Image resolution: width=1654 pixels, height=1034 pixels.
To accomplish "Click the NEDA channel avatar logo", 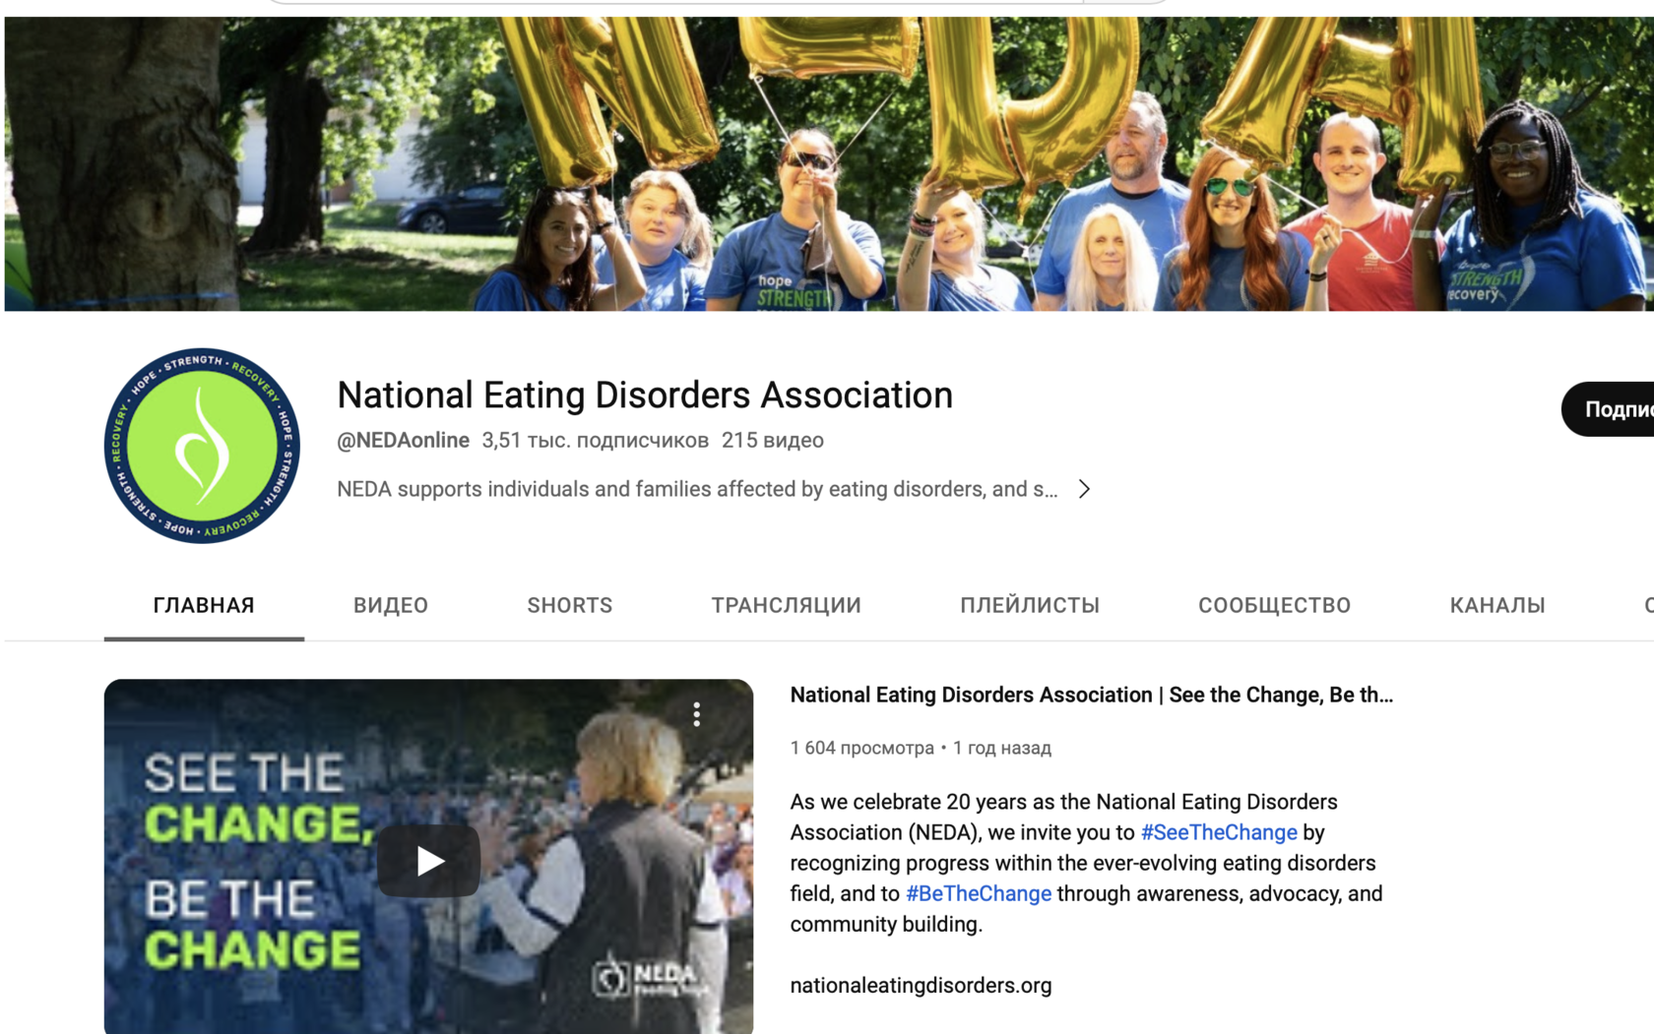I will tap(202, 445).
